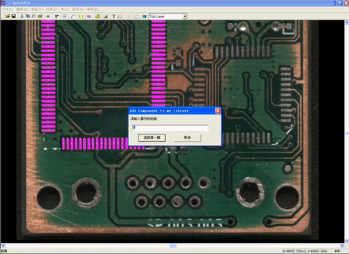Open the 选项 options menu
The height and width of the screenshot is (254, 349).
tap(77, 9)
